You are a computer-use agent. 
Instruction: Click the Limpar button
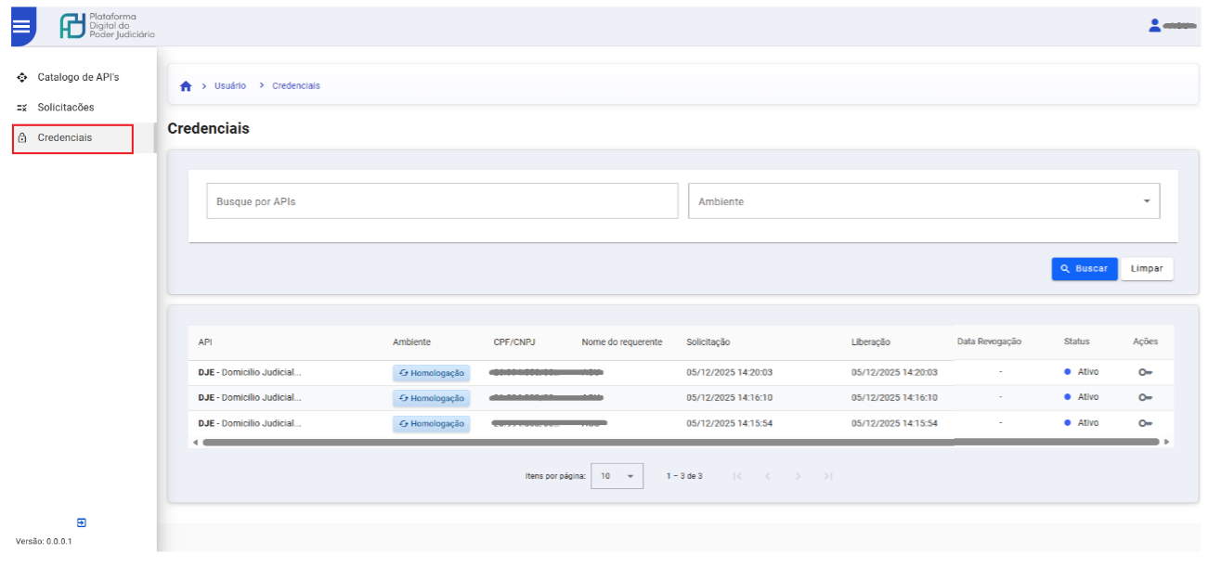click(x=1147, y=268)
